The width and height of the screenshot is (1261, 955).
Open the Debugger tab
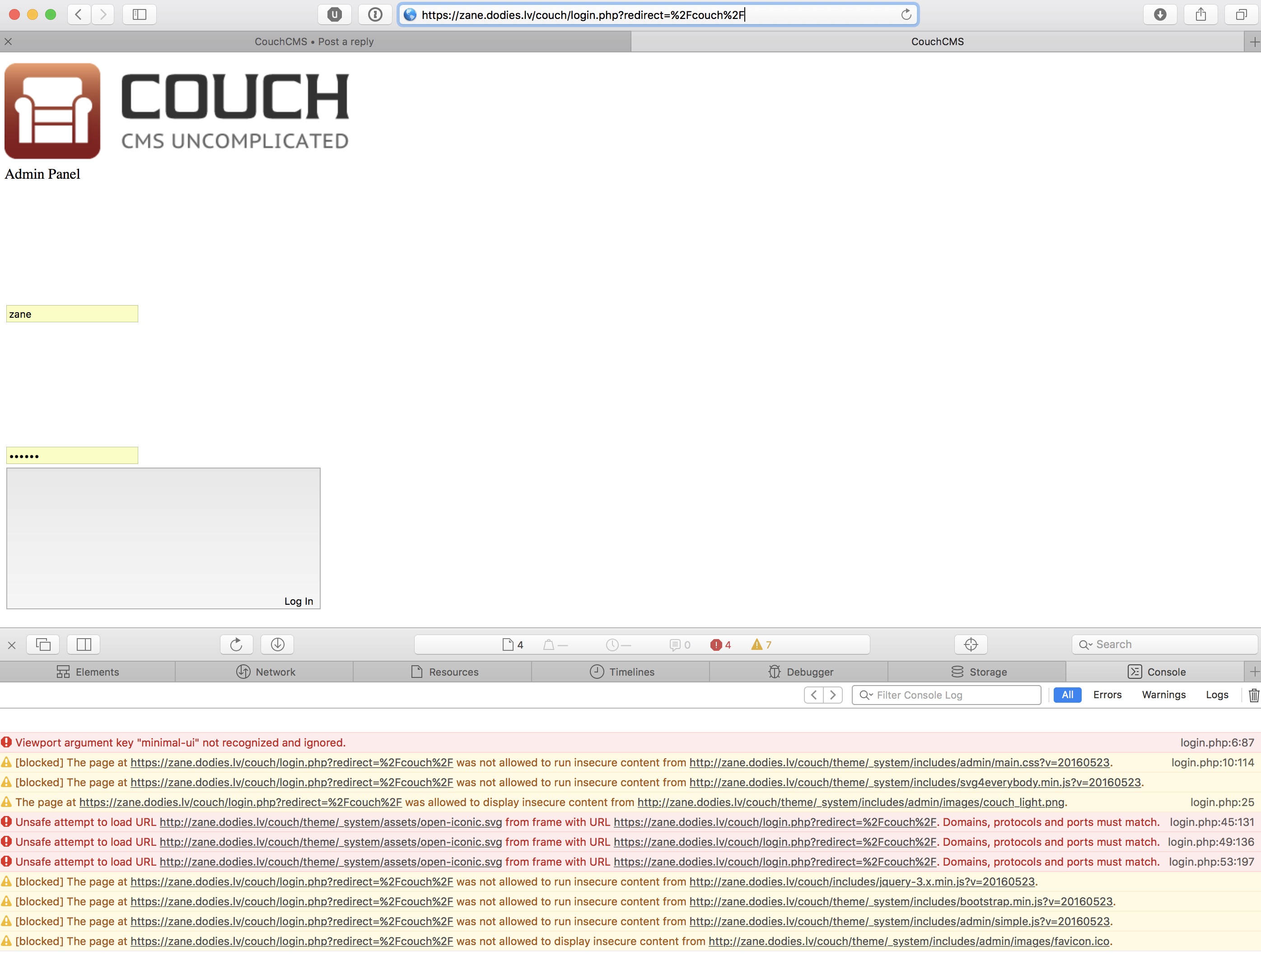pos(799,672)
